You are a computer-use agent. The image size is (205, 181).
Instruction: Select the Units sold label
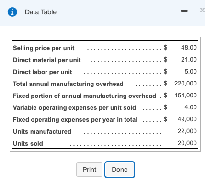point(28,143)
